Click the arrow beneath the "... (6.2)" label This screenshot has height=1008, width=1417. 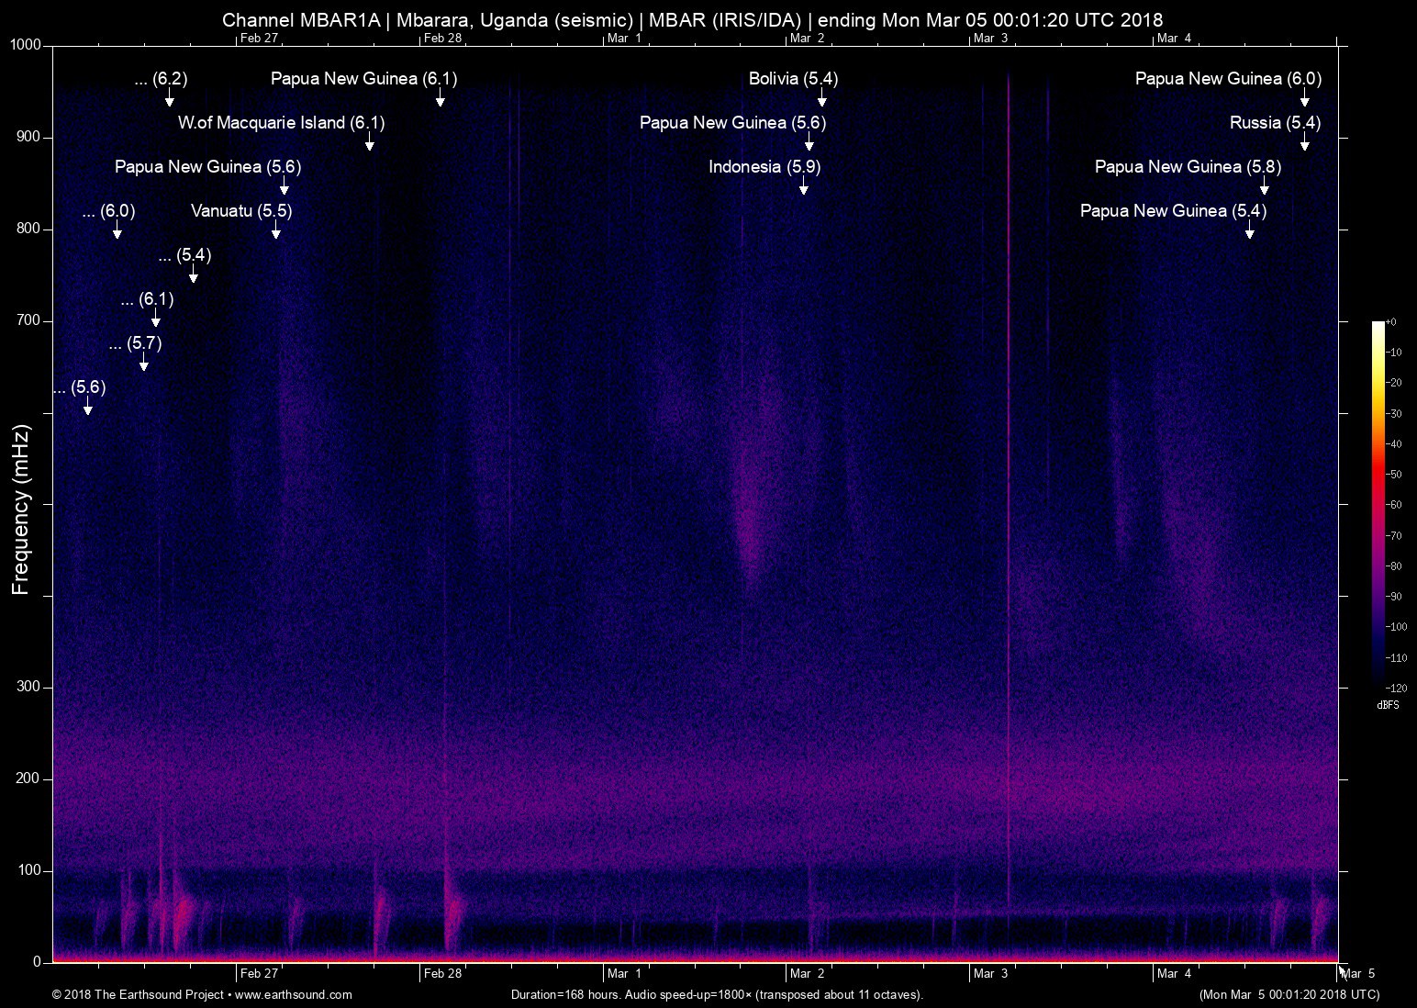pos(169,99)
